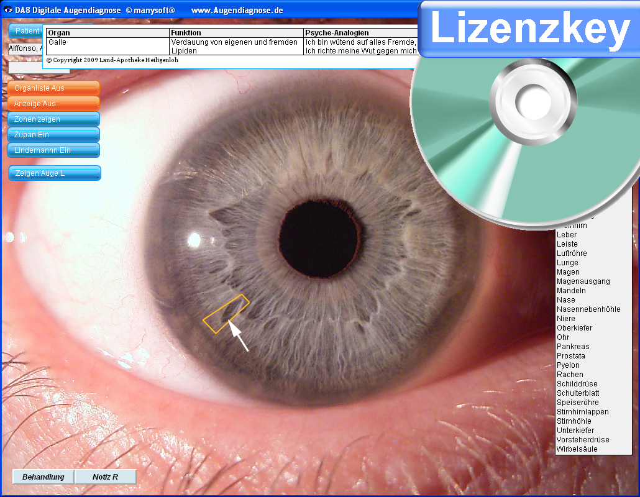640x497 pixels.
Task: Turn off the organ list with Organliste Aus
Action: 53,88
